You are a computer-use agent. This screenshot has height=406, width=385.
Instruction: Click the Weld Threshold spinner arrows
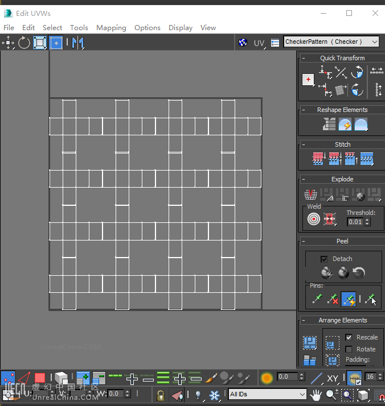point(367,222)
